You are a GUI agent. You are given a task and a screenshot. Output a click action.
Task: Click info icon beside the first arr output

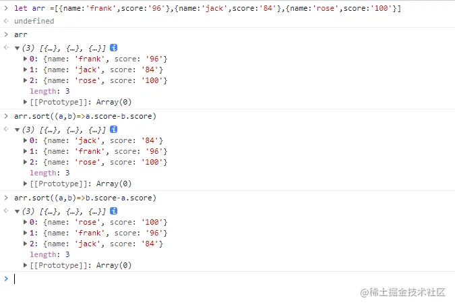[x=113, y=48]
